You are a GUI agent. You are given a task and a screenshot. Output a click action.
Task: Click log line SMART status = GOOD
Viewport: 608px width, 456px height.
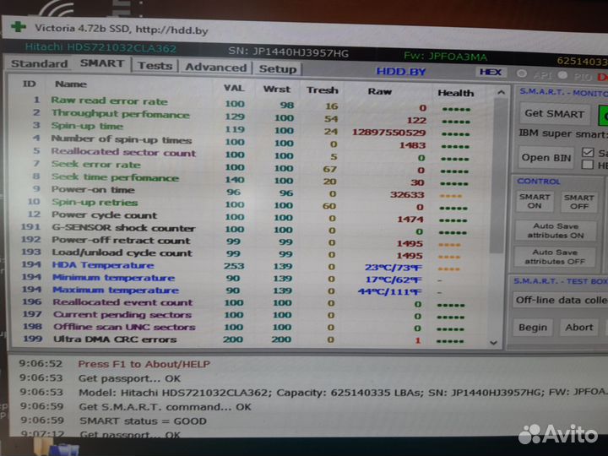[143, 421]
